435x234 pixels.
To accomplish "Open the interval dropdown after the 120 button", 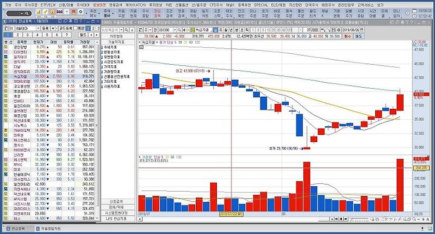I will point(300,30).
